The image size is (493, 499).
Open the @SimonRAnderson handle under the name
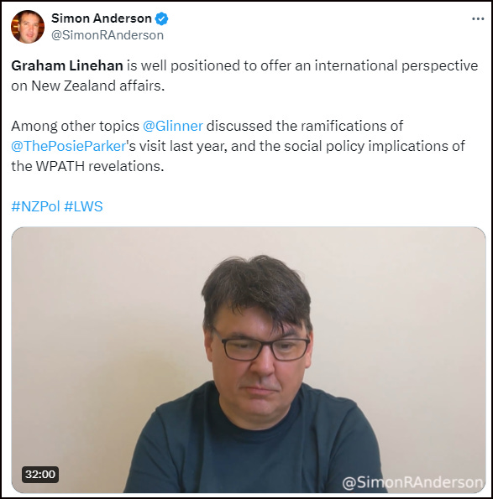point(108,35)
